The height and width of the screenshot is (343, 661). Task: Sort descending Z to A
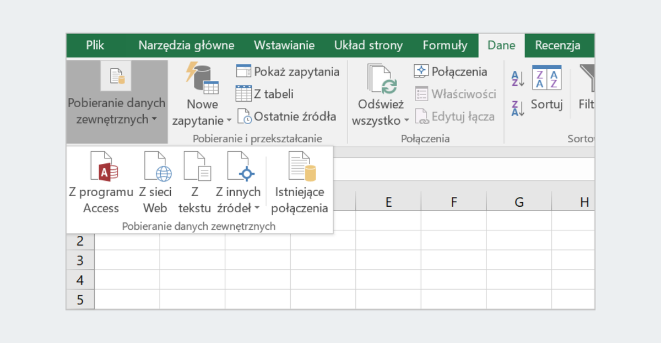(518, 108)
